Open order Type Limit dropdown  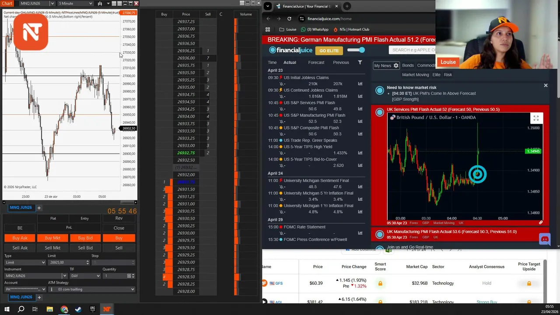(25, 262)
